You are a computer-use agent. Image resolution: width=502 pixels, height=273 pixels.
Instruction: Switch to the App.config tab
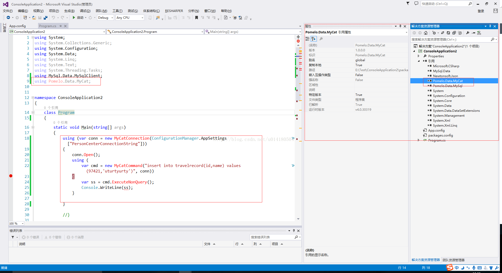(17, 26)
